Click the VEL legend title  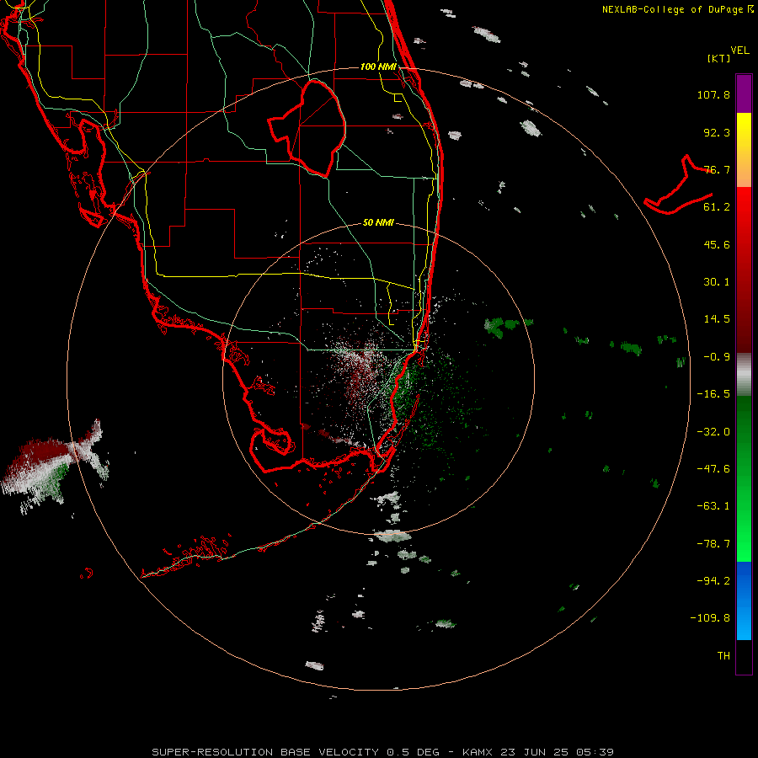(739, 51)
